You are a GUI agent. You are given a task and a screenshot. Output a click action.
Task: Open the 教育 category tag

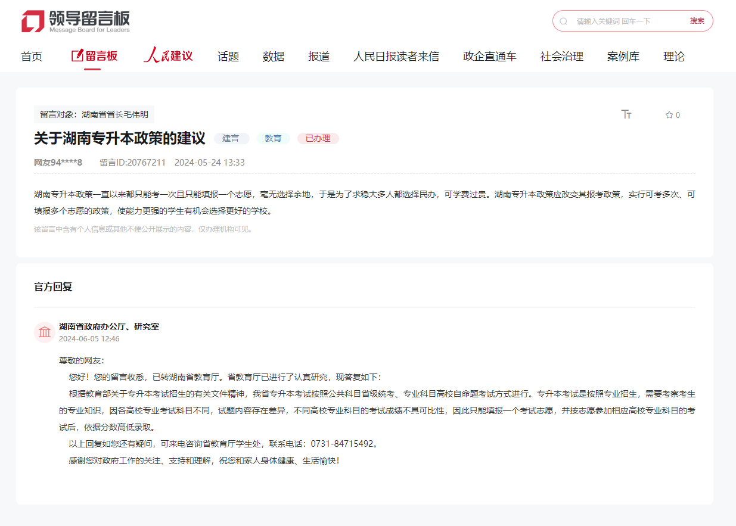(x=273, y=138)
